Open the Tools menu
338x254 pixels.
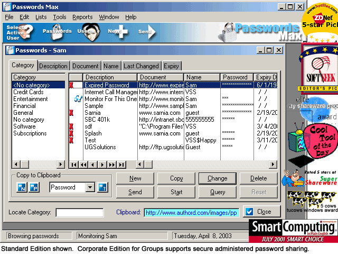tap(60, 17)
